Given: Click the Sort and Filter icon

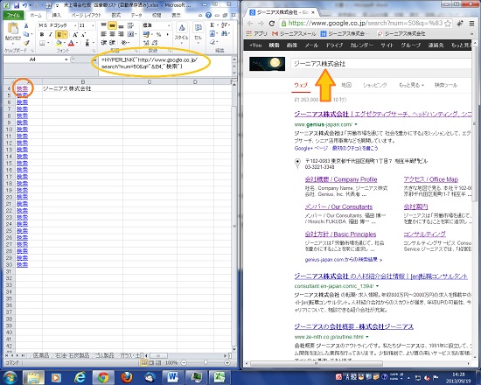Looking at the screenshot, I should (224, 25).
